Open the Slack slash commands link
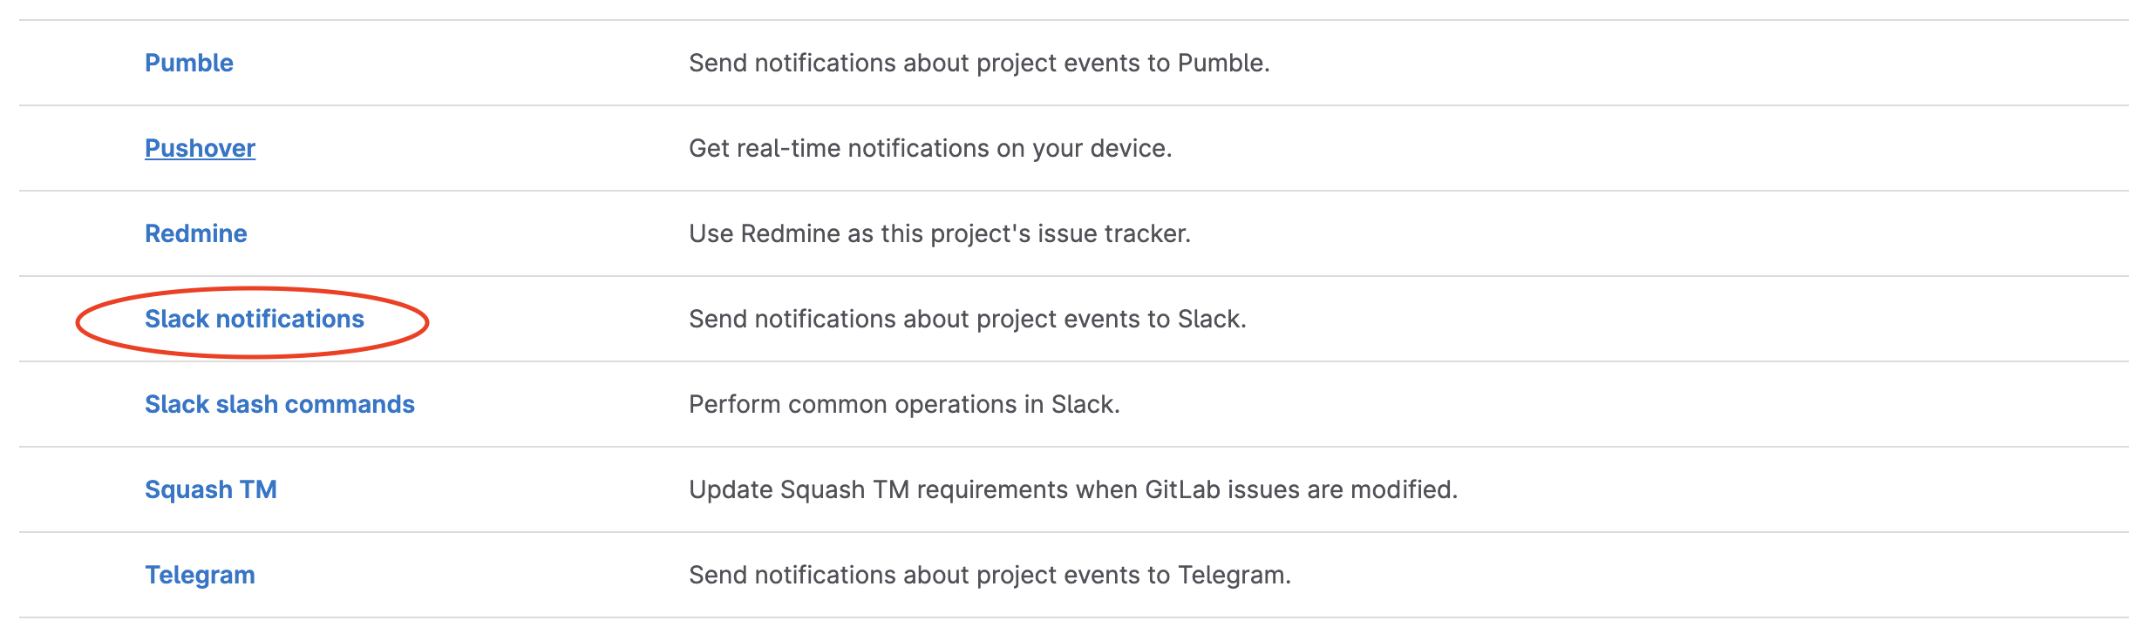Image resolution: width=2129 pixels, height=627 pixels. coord(280,404)
